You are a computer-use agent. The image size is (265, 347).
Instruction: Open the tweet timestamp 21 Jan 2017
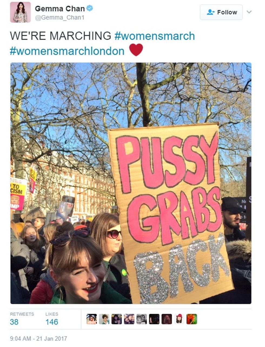click(38, 338)
